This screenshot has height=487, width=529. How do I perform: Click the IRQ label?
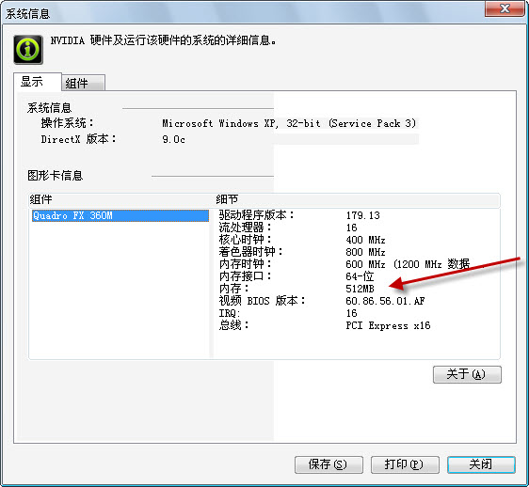click(230, 313)
